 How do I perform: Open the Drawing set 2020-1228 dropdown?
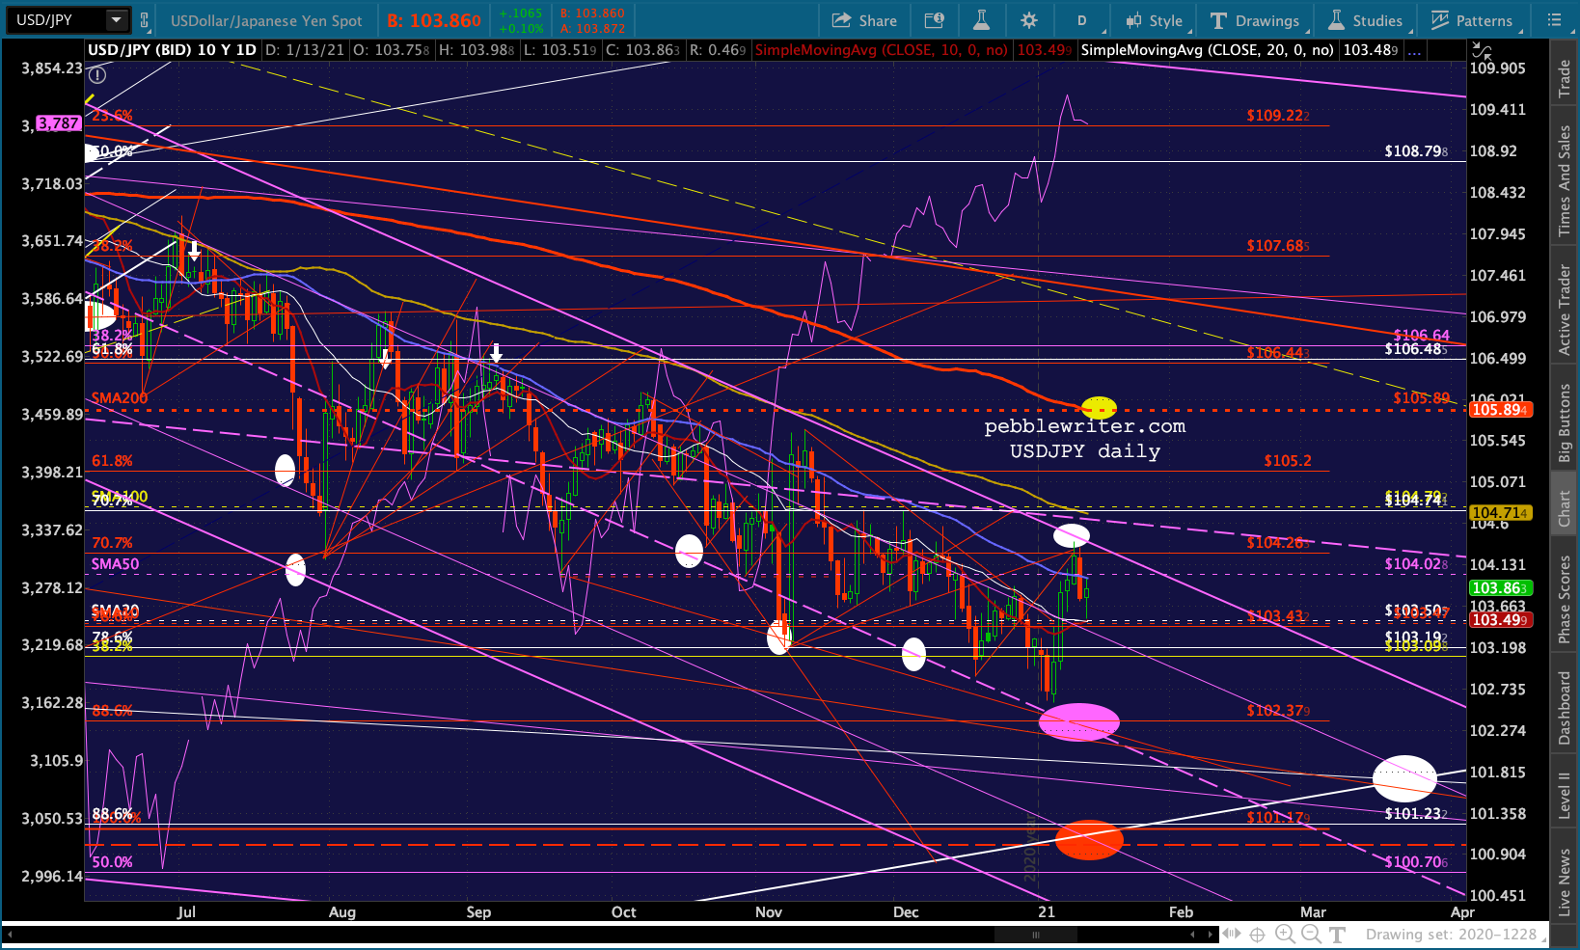[1451, 934]
